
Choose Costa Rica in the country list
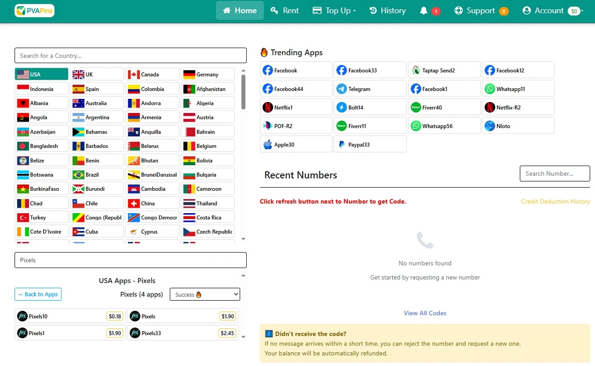[x=208, y=217]
